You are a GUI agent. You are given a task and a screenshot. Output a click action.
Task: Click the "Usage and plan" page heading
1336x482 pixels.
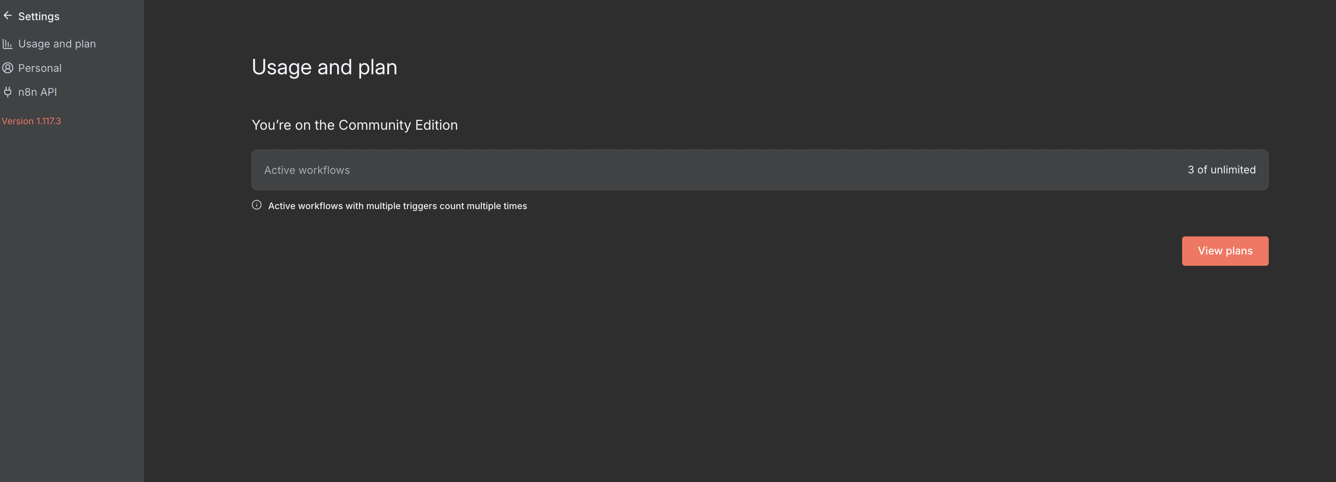(325, 67)
